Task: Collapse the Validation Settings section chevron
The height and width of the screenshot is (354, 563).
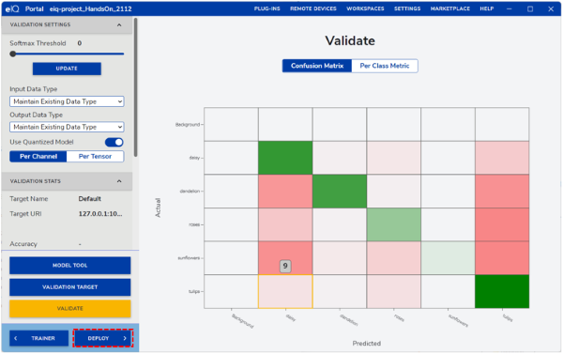Action: coord(119,24)
